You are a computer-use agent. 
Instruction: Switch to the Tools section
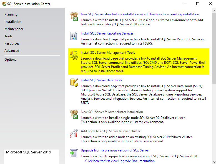[8, 36]
